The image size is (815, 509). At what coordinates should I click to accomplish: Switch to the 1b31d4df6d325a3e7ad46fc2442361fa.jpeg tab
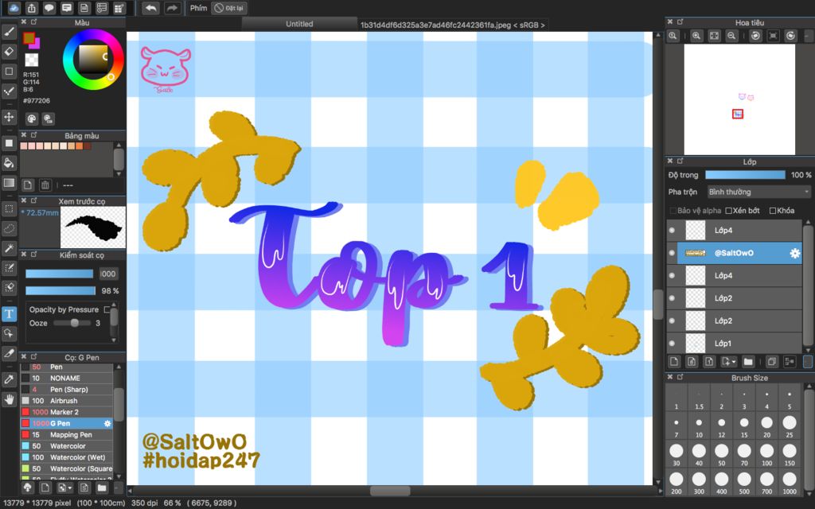coord(452,25)
